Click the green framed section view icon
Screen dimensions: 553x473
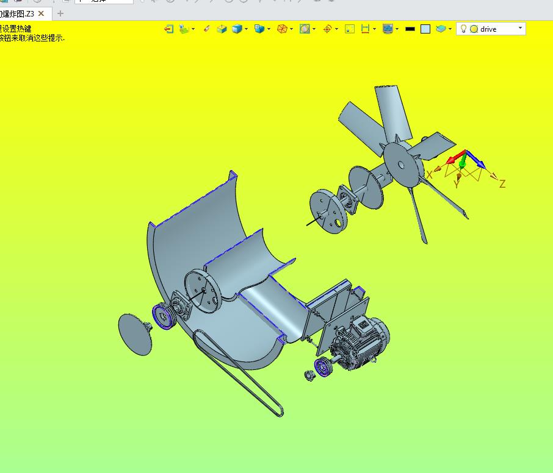pyautogui.click(x=305, y=29)
